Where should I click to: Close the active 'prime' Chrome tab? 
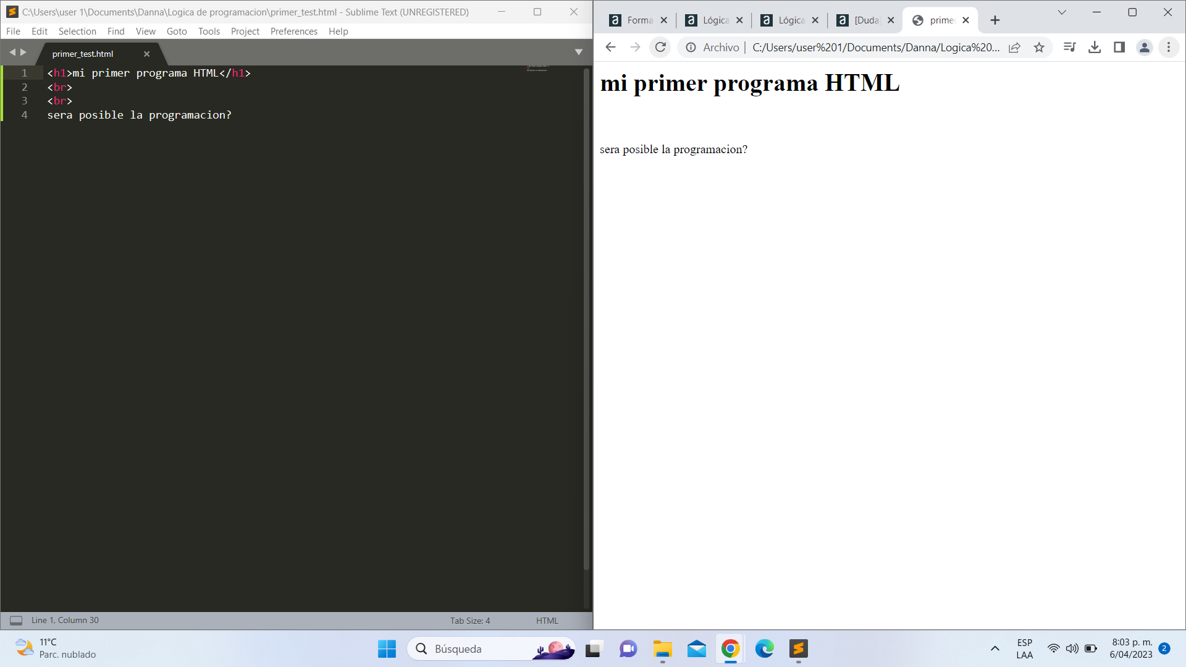tap(966, 20)
